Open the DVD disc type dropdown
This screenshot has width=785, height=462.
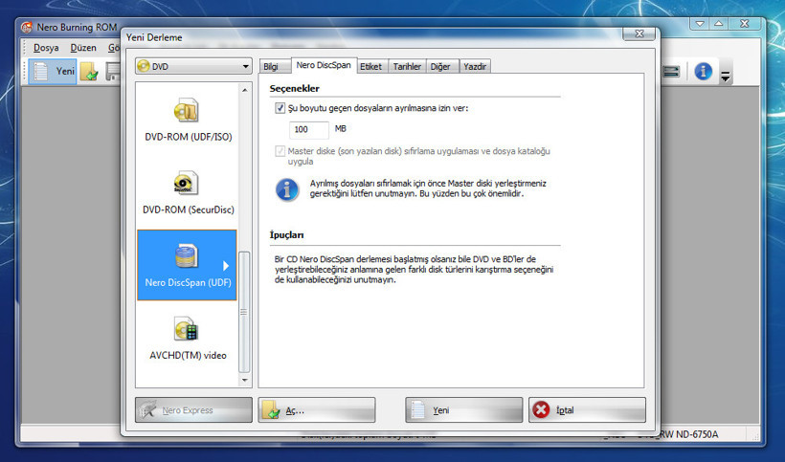coord(193,66)
